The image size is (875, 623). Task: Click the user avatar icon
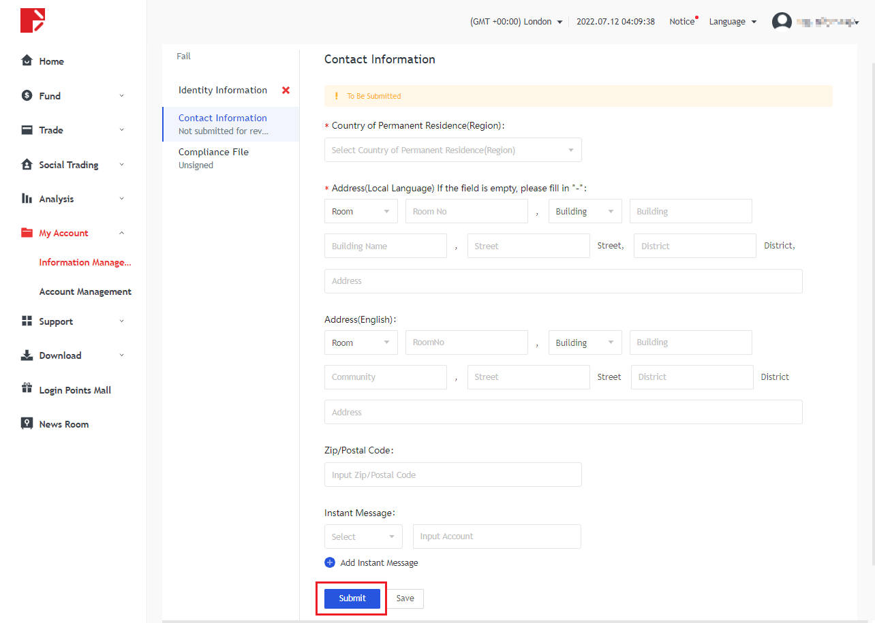click(x=782, y=22)
